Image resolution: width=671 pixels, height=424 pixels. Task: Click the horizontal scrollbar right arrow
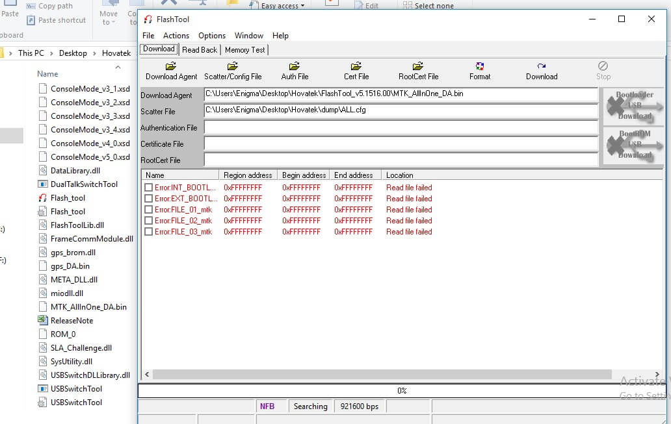tap(657, 375)
